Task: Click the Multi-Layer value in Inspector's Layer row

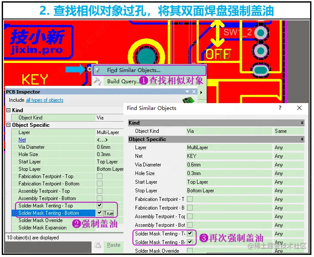Action: [x=108, y=132]
